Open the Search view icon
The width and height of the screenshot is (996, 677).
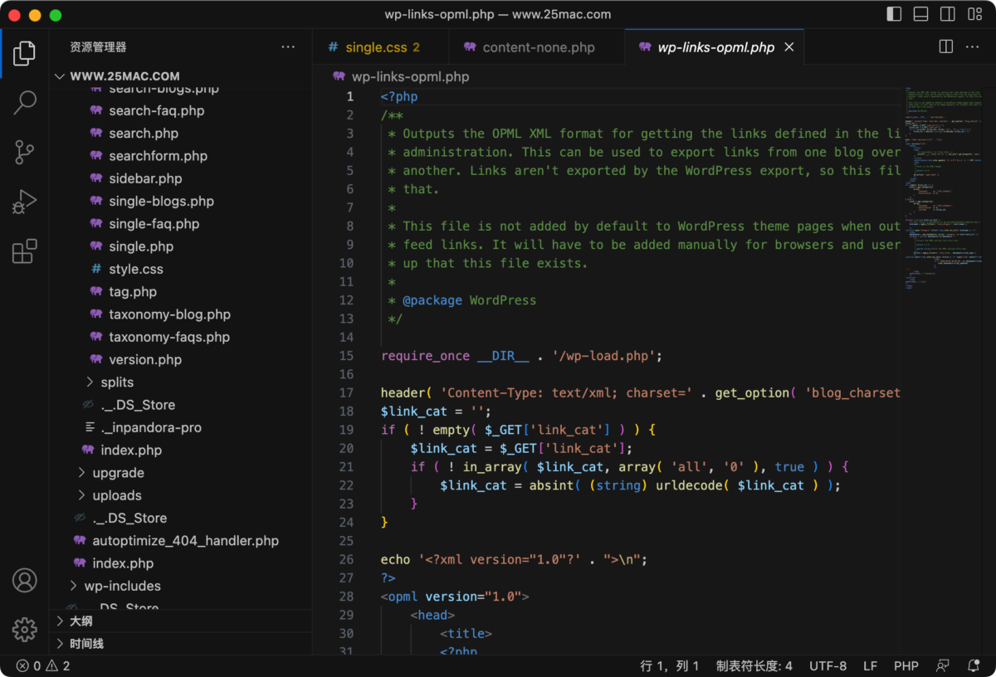[x=24, y=103]
